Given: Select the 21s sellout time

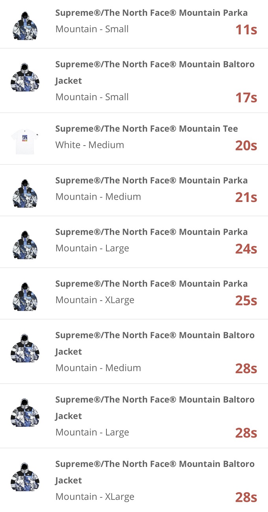Looking at the screenshot, I should click(x=246, y=197).
